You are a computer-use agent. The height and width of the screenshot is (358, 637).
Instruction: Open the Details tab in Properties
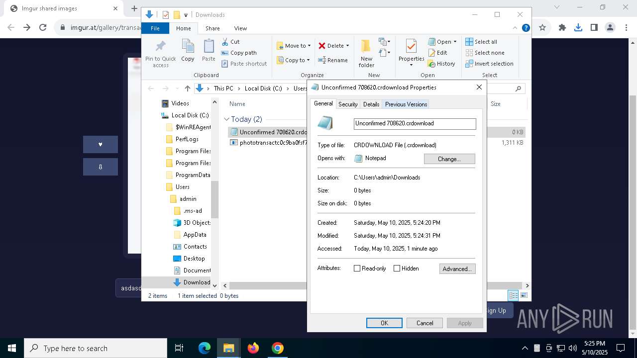(x=371, y=104)
